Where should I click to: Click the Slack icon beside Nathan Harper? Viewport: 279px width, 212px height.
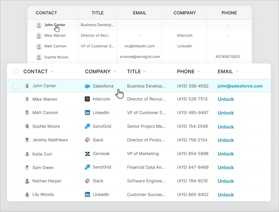87,181
